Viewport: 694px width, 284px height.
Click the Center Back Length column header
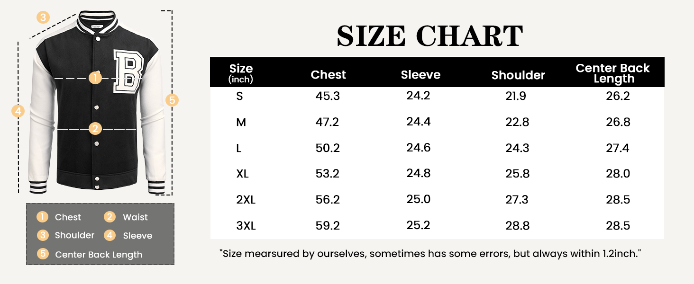click(x=612, y=73)
